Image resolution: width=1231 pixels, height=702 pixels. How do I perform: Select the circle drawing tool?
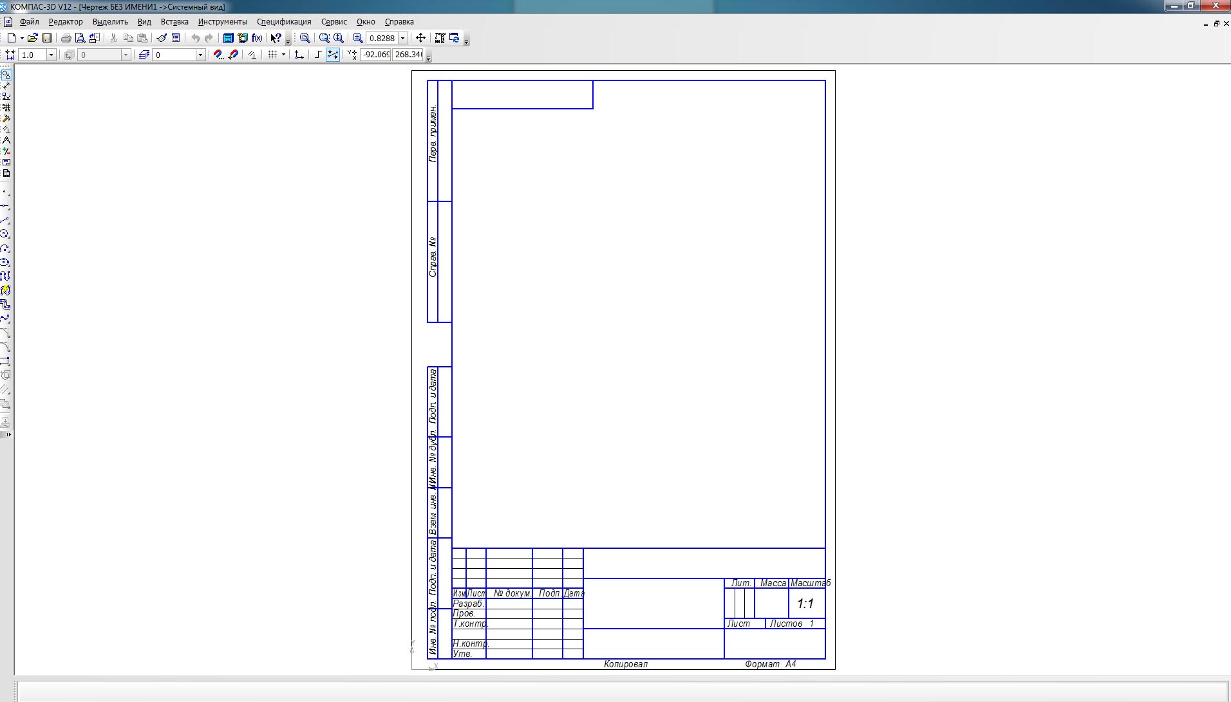click(5, 234)
